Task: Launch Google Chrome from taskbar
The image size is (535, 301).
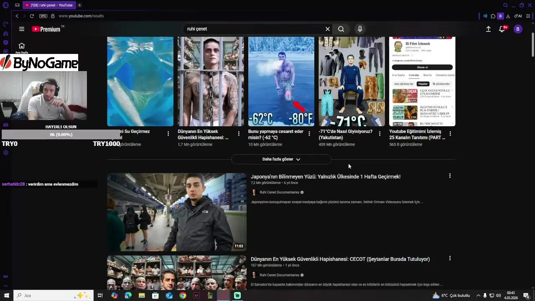Action: [183, 296]
